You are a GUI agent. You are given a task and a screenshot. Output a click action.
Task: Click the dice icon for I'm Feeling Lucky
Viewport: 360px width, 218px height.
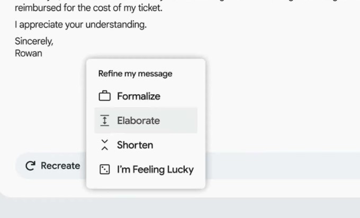tap(105, 170)
